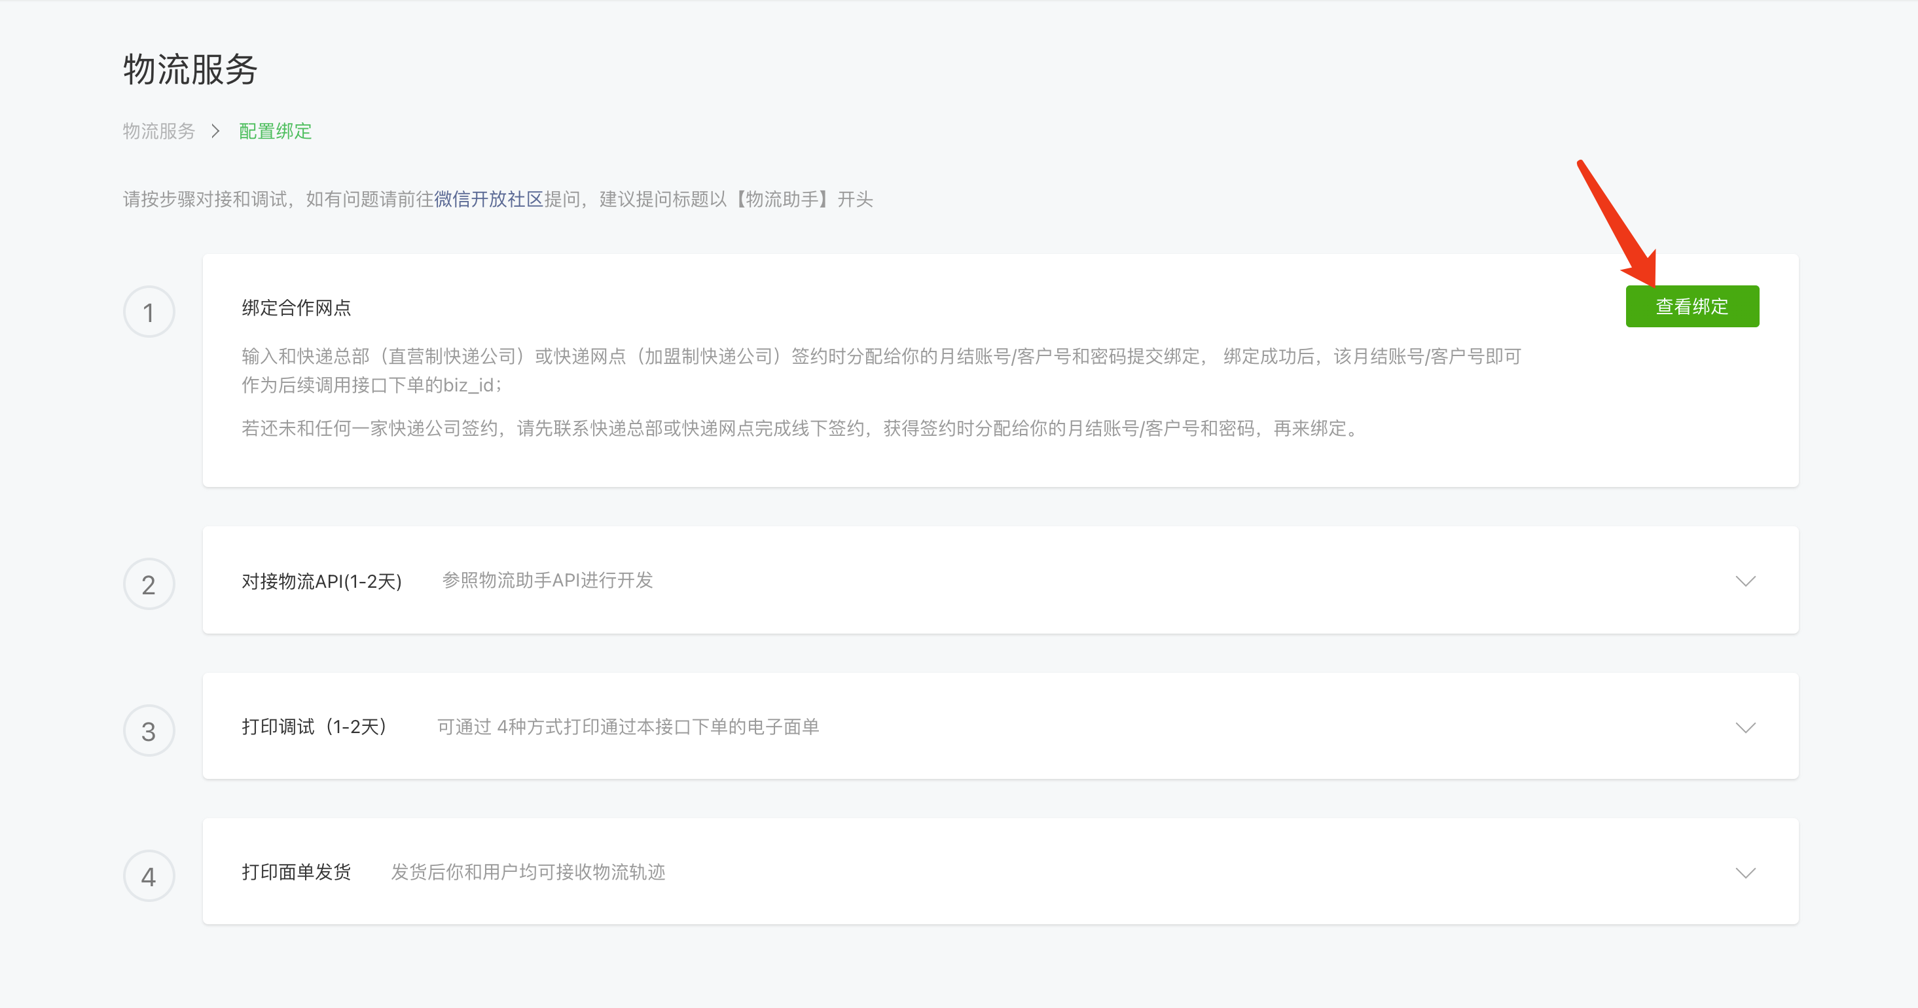Click the breadcrumb separator arrow icon
This screenshot has width=1918, height=1008.
(216, 131)
